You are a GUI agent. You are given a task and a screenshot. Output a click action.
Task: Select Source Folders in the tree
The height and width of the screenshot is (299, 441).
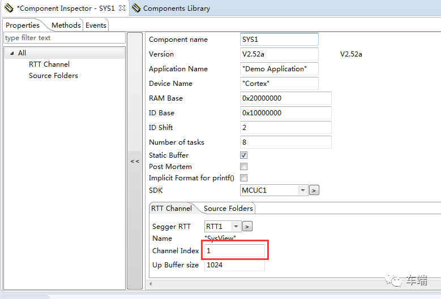pyautogui.click(x=53, y=76)
